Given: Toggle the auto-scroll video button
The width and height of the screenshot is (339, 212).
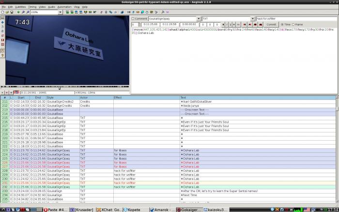Looking at the screenshot, I should click(16, 93).
